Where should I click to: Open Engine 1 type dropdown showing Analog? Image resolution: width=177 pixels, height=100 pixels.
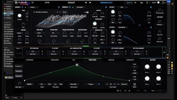click(33, 7)
